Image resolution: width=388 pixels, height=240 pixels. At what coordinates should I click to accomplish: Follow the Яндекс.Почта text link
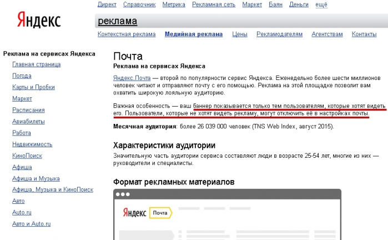pyautogui.click(x=132, y=78)
